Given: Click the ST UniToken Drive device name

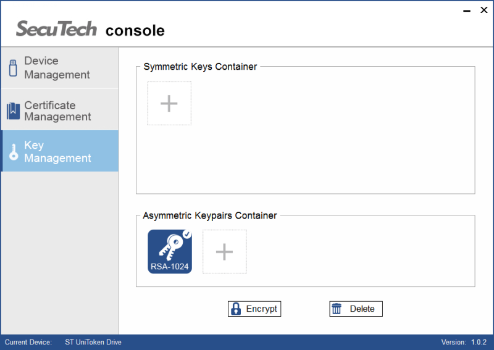Looking at the screenshot, I should (x=93, y=342).
